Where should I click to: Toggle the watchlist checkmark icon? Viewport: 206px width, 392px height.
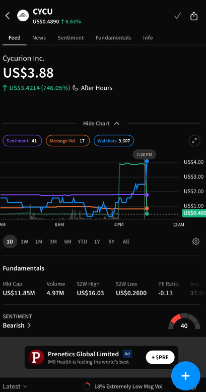[x=177, y=16]
